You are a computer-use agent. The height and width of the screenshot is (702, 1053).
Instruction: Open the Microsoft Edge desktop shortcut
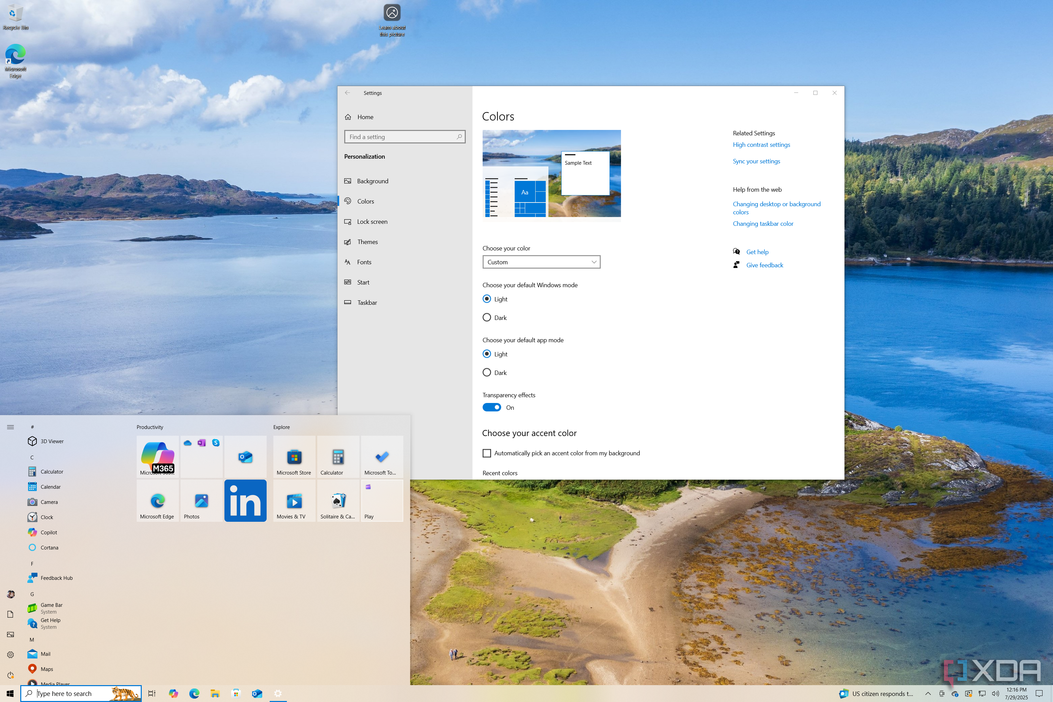pyautogui.click(x=15, y=61)
